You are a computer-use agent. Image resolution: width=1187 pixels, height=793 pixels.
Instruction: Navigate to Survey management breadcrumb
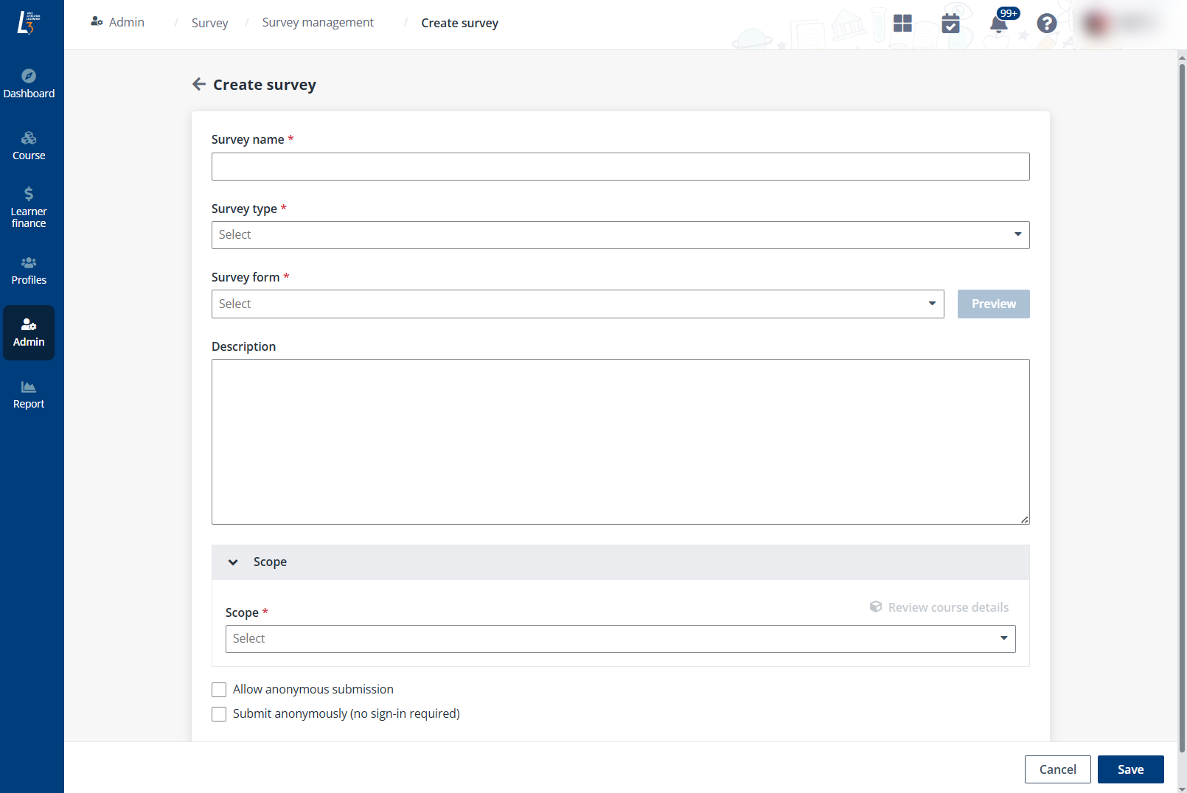318,22
